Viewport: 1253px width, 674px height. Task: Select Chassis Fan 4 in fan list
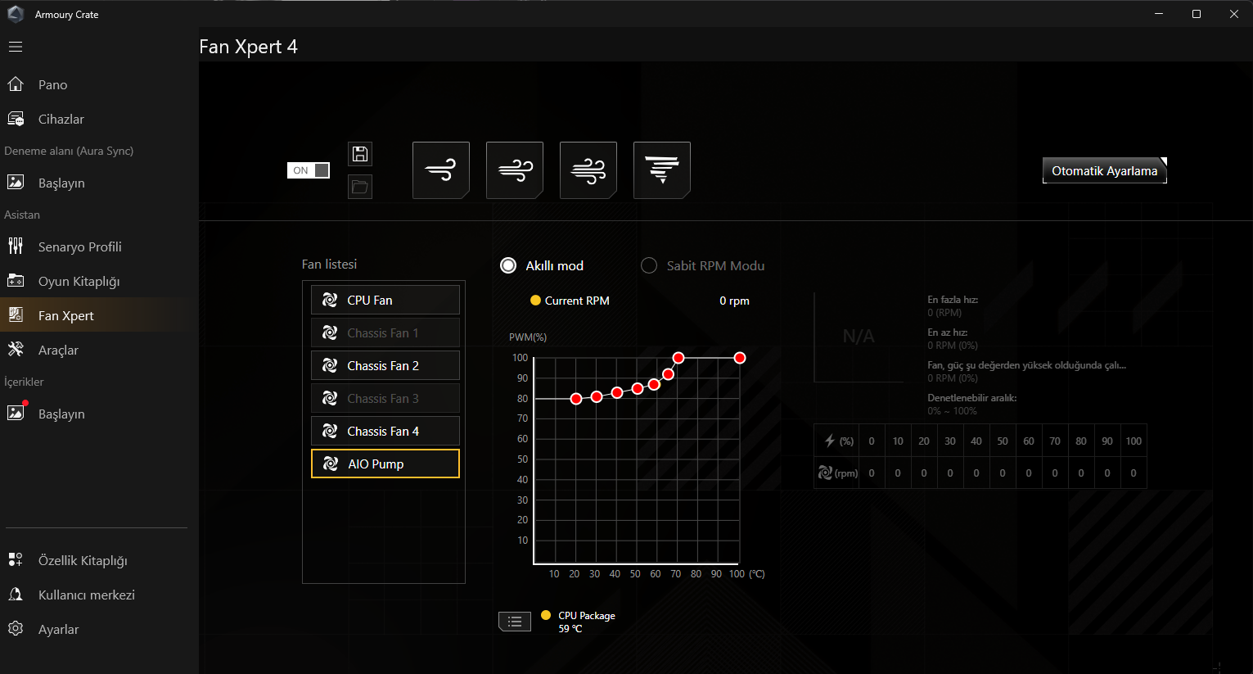tap(385, 431)
